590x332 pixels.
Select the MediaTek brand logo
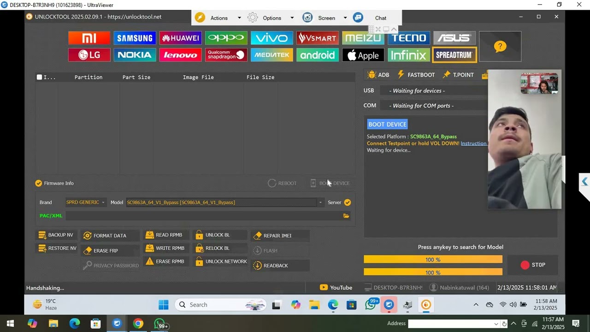coord(271,55)
